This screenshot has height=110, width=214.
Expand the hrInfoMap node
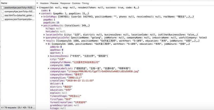[x=42, y=17]
